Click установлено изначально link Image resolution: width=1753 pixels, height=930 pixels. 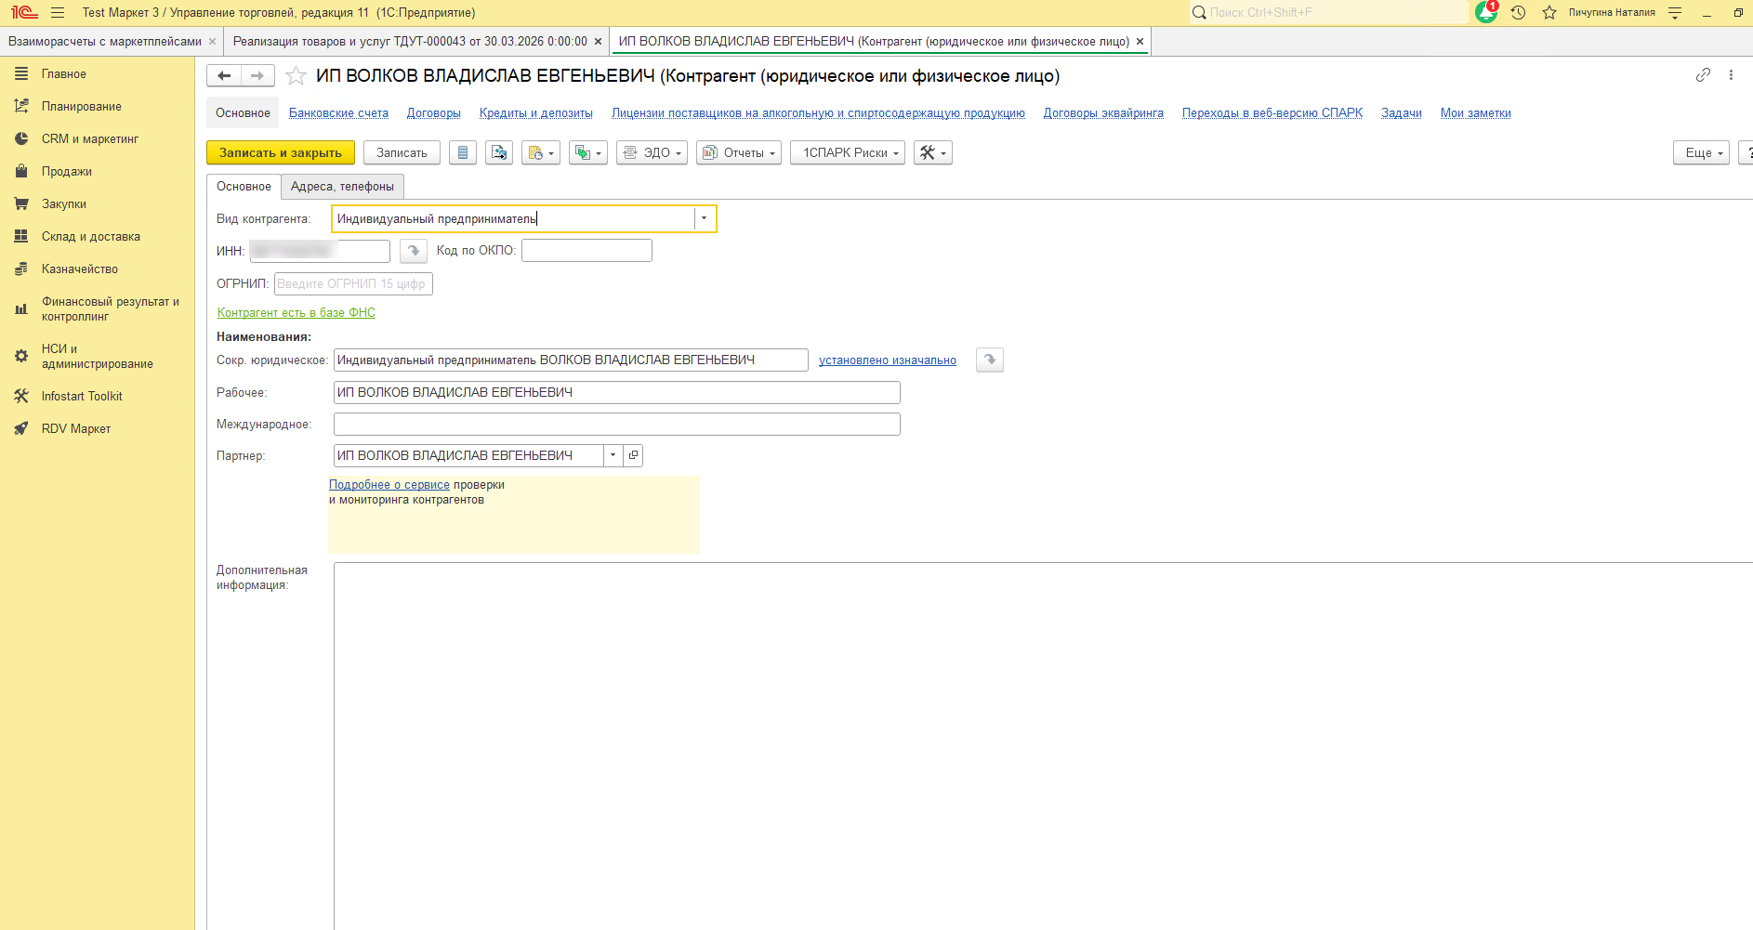click(x=888, y=360)
